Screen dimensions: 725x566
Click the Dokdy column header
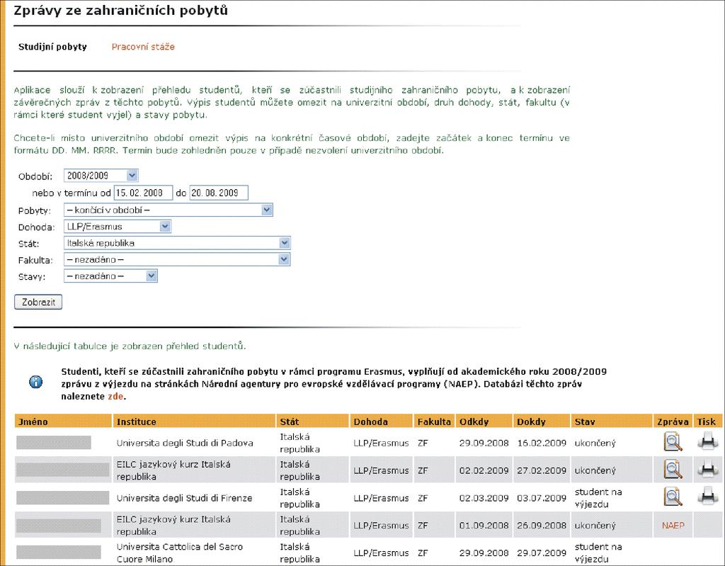coord(542,421)
